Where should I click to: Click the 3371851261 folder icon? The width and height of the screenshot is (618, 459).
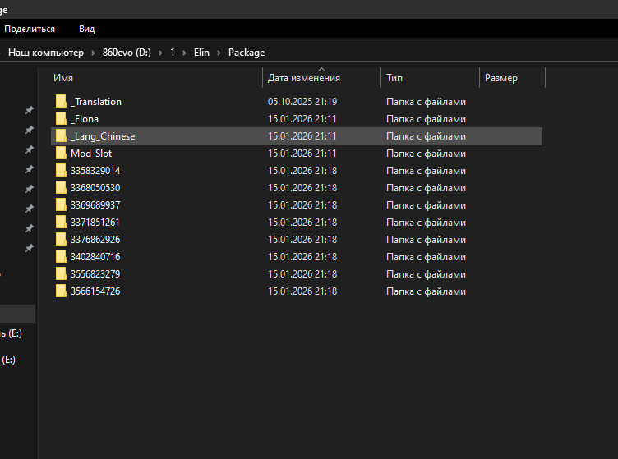pos(61,222)
